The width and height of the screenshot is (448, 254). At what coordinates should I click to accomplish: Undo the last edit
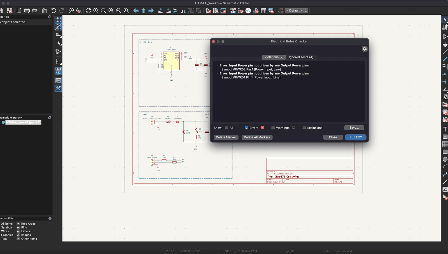tap(53, 11)
